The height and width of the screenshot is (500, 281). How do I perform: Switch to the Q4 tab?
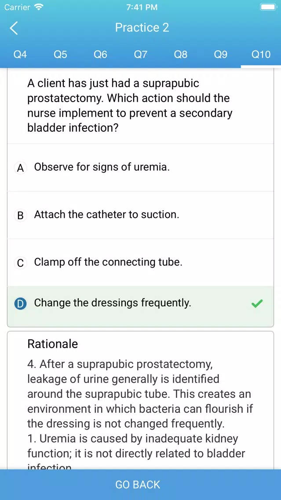pos(20,55)
